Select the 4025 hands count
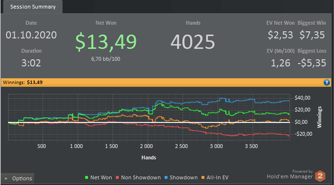 tap(193, 42)
